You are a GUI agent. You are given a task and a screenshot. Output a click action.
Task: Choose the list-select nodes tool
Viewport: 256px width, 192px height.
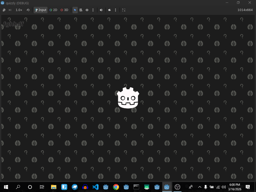coord(81,10)
